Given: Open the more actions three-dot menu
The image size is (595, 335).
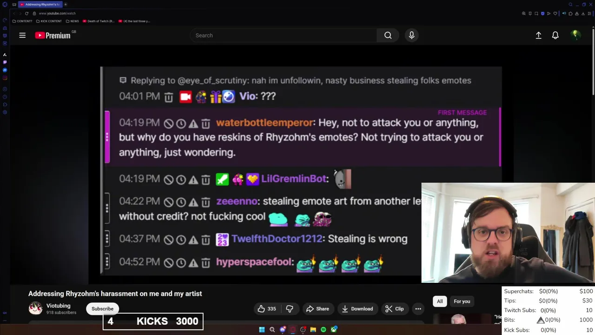Looking at the screenshot, I should [418, 309].
